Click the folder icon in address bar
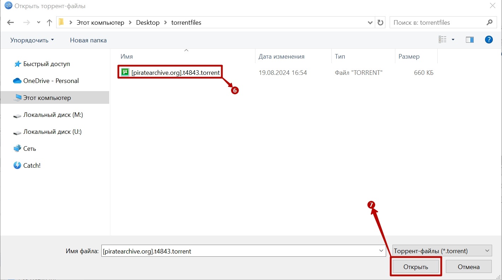Viewport: 502px width, 280px height. (x=61, y=22)
